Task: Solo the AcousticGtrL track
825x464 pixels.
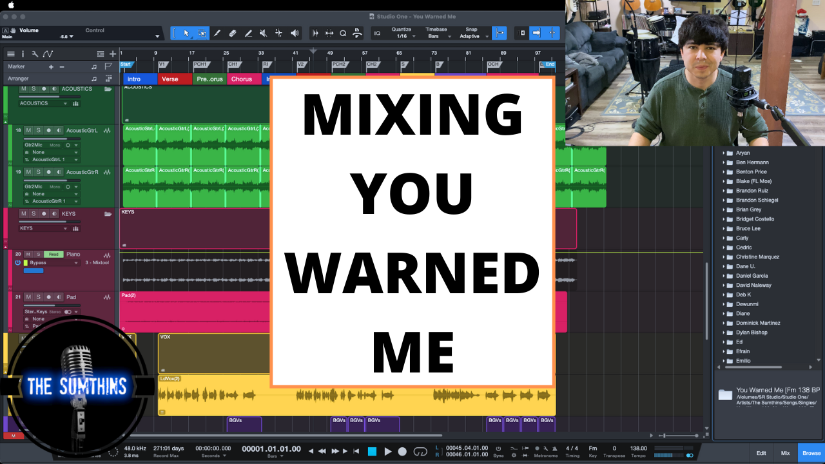Action: pos(38,130)
